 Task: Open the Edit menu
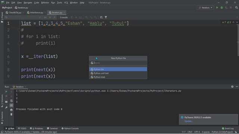(x=13, y=3)
